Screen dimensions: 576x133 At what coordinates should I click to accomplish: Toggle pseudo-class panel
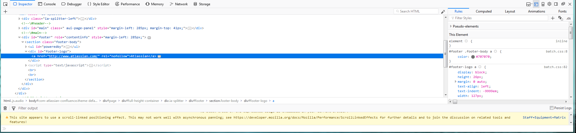(x=561, y=18)
